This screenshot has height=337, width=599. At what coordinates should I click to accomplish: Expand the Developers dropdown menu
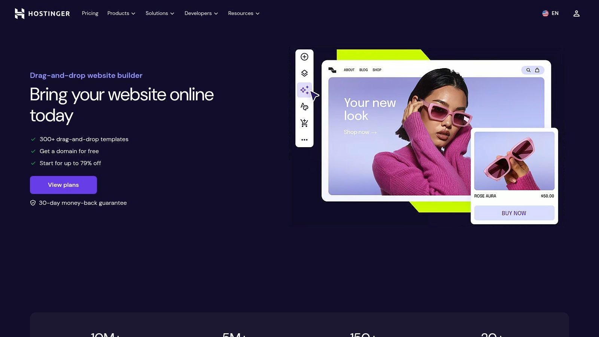pos(201,13)
